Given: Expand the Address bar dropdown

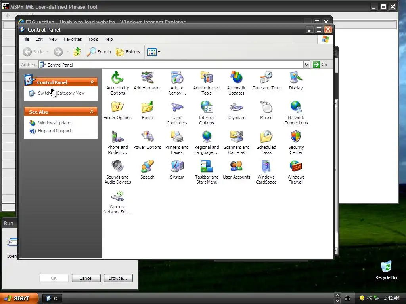Looking at the screenshot, I should click(x=306, y=65).
